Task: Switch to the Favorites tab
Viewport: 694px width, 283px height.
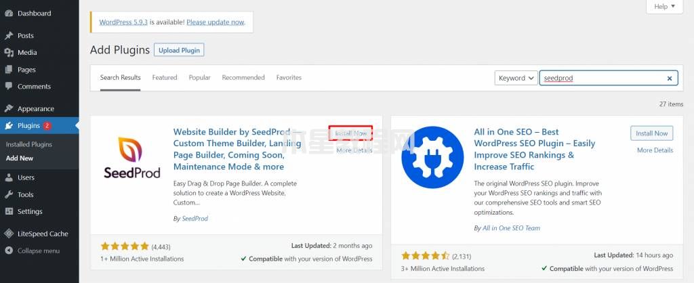Action: tap(289, 77)
